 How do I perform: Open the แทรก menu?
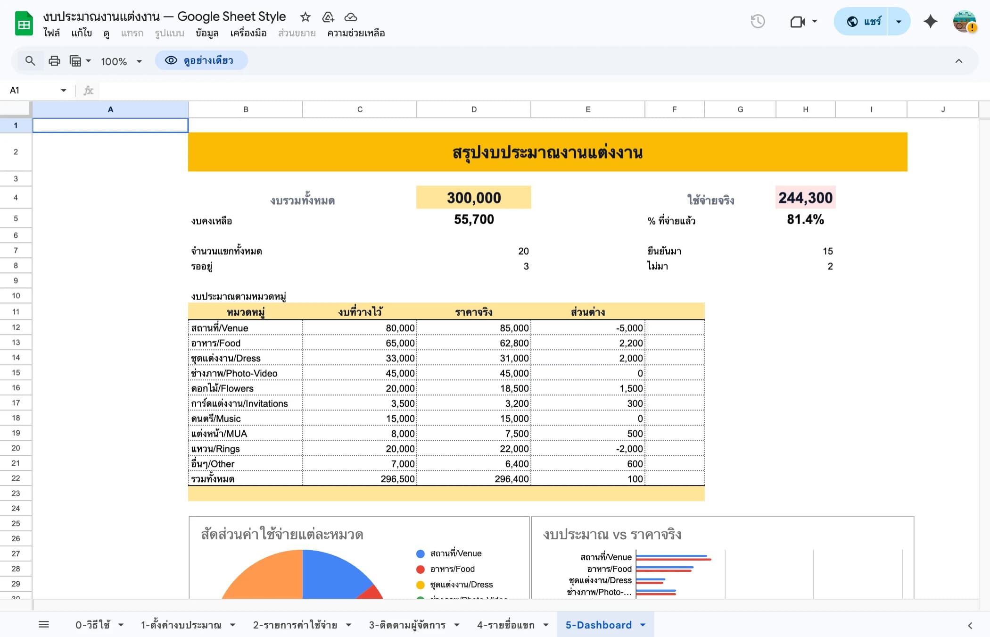pyautogui.click(x=132, y=33)
